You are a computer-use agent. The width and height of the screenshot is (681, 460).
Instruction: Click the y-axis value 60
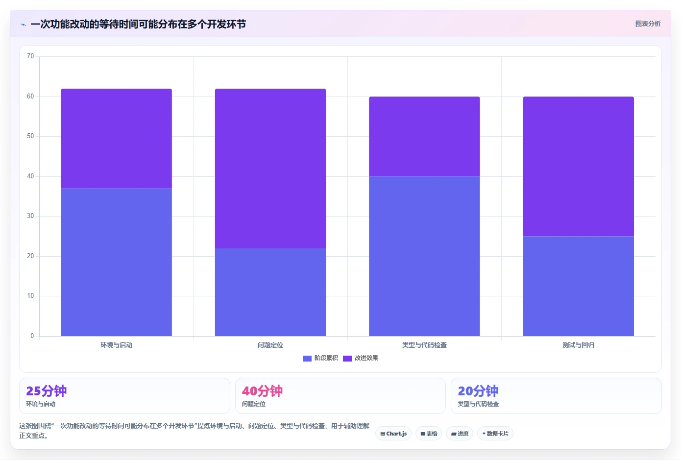(x=30, y=97)
